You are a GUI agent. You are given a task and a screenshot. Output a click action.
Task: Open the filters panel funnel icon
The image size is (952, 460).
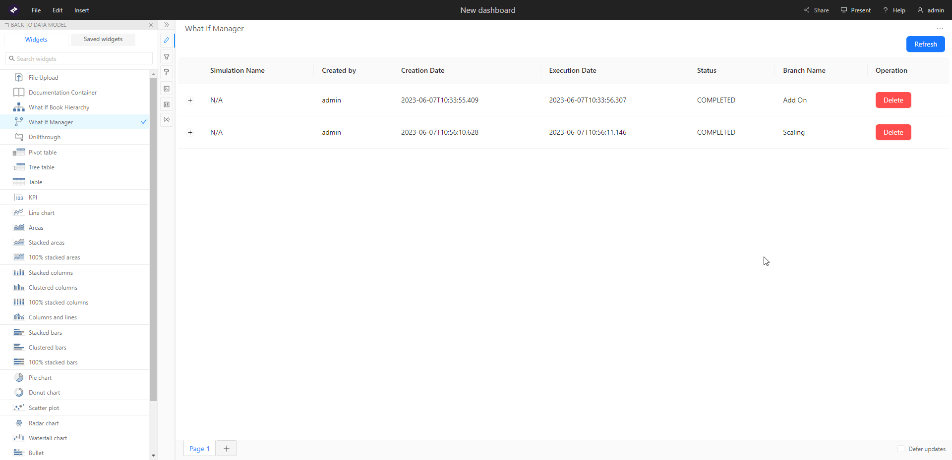click(x=167, y=57)
